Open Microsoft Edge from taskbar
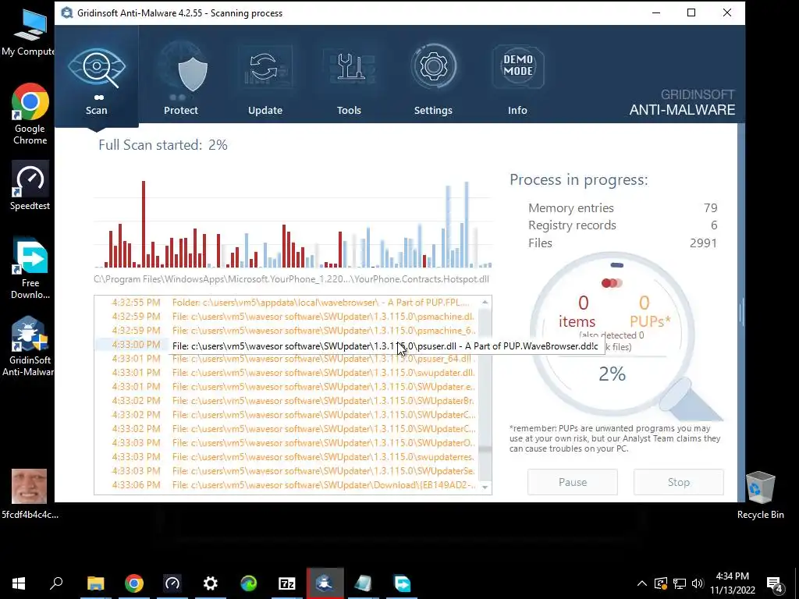This screenshot has height=599, width=799. (249, 583)
